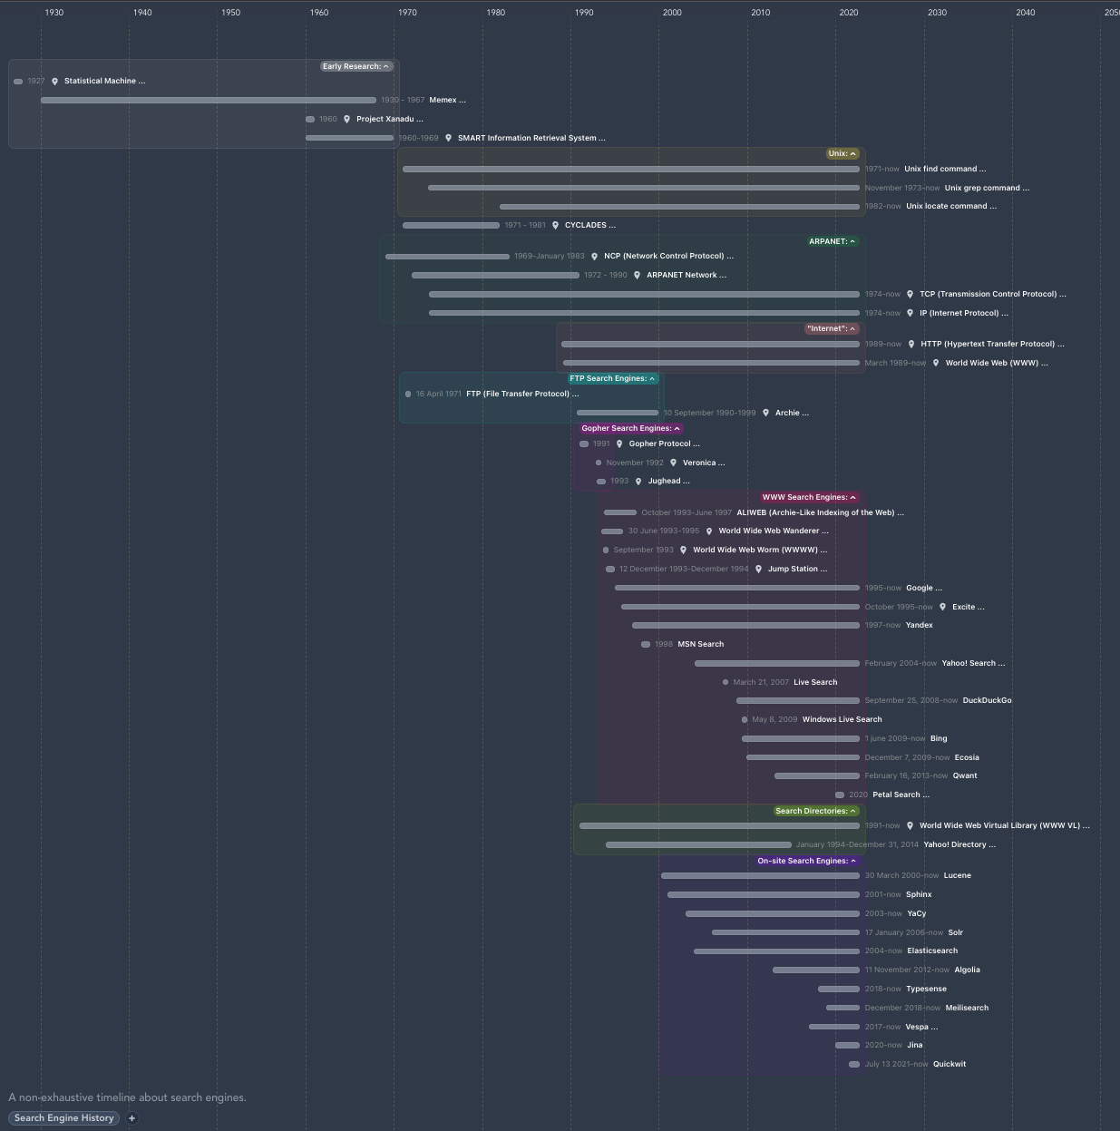Viewport: 1120px width, 1131px height.
Task: Open the Elasticsearch entry
Action: click(932, 951)
